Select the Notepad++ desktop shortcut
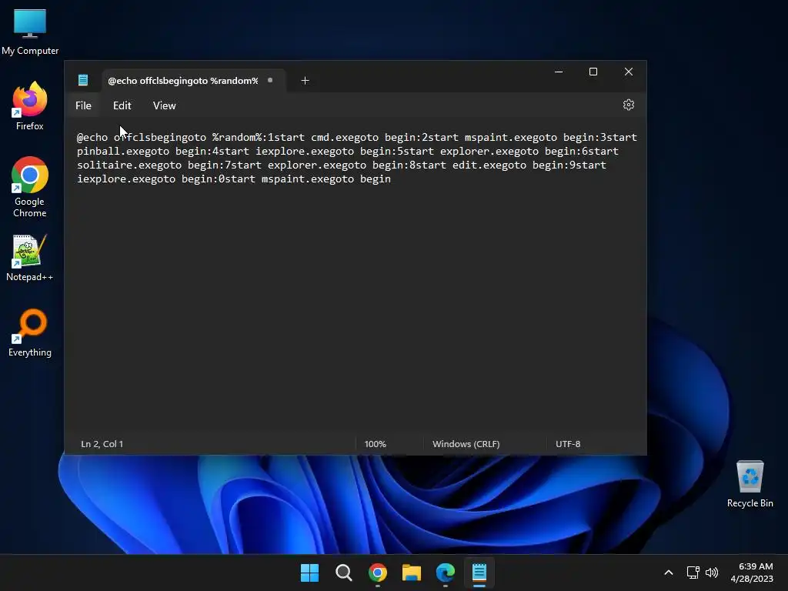This screenshot has width=788, height=591. click(30, 259)
